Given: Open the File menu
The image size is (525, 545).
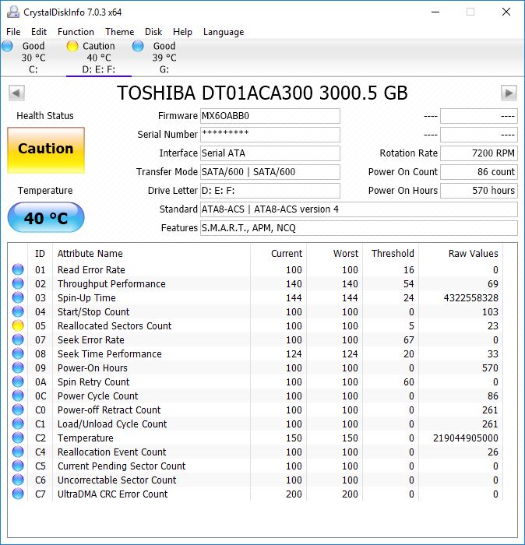Looking at the screenshot, I should coord(13,32).
